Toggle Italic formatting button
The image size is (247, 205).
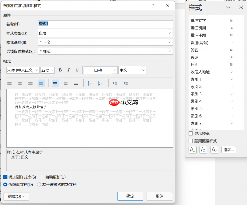coord(69,70)
